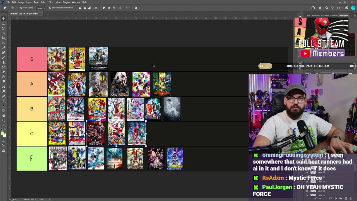Switch to the Gradient panel tab
Image resolution: width=357 pixels, height=201 pixels.
click(325, 16)
